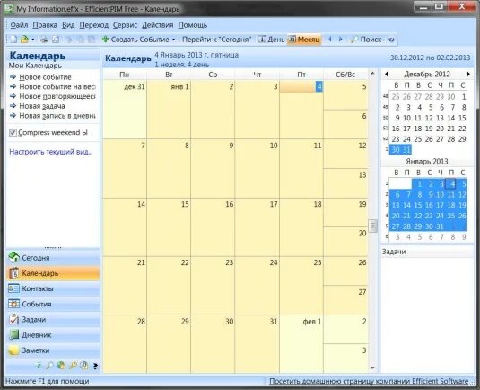Click scroll up arrow of calendar grid
The width and height of the screenshot is (480, 390).
pyautogui.click(x=372, y=74)
